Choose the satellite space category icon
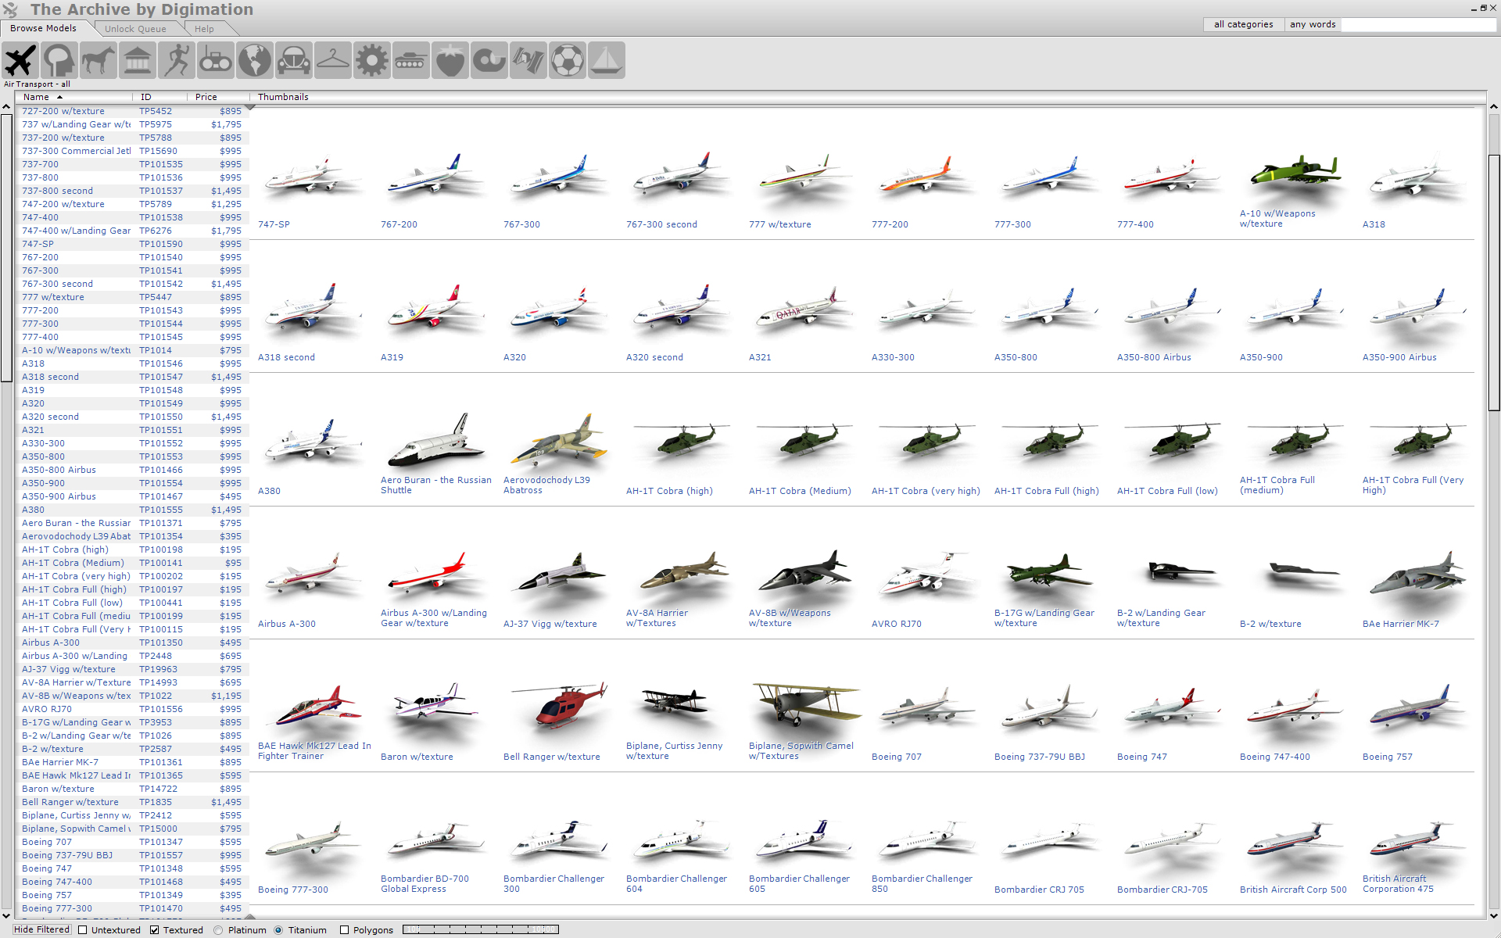Screen dimensions: 1501x938 528,60
